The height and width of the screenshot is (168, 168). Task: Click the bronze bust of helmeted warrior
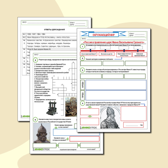[x=42, y=133]
